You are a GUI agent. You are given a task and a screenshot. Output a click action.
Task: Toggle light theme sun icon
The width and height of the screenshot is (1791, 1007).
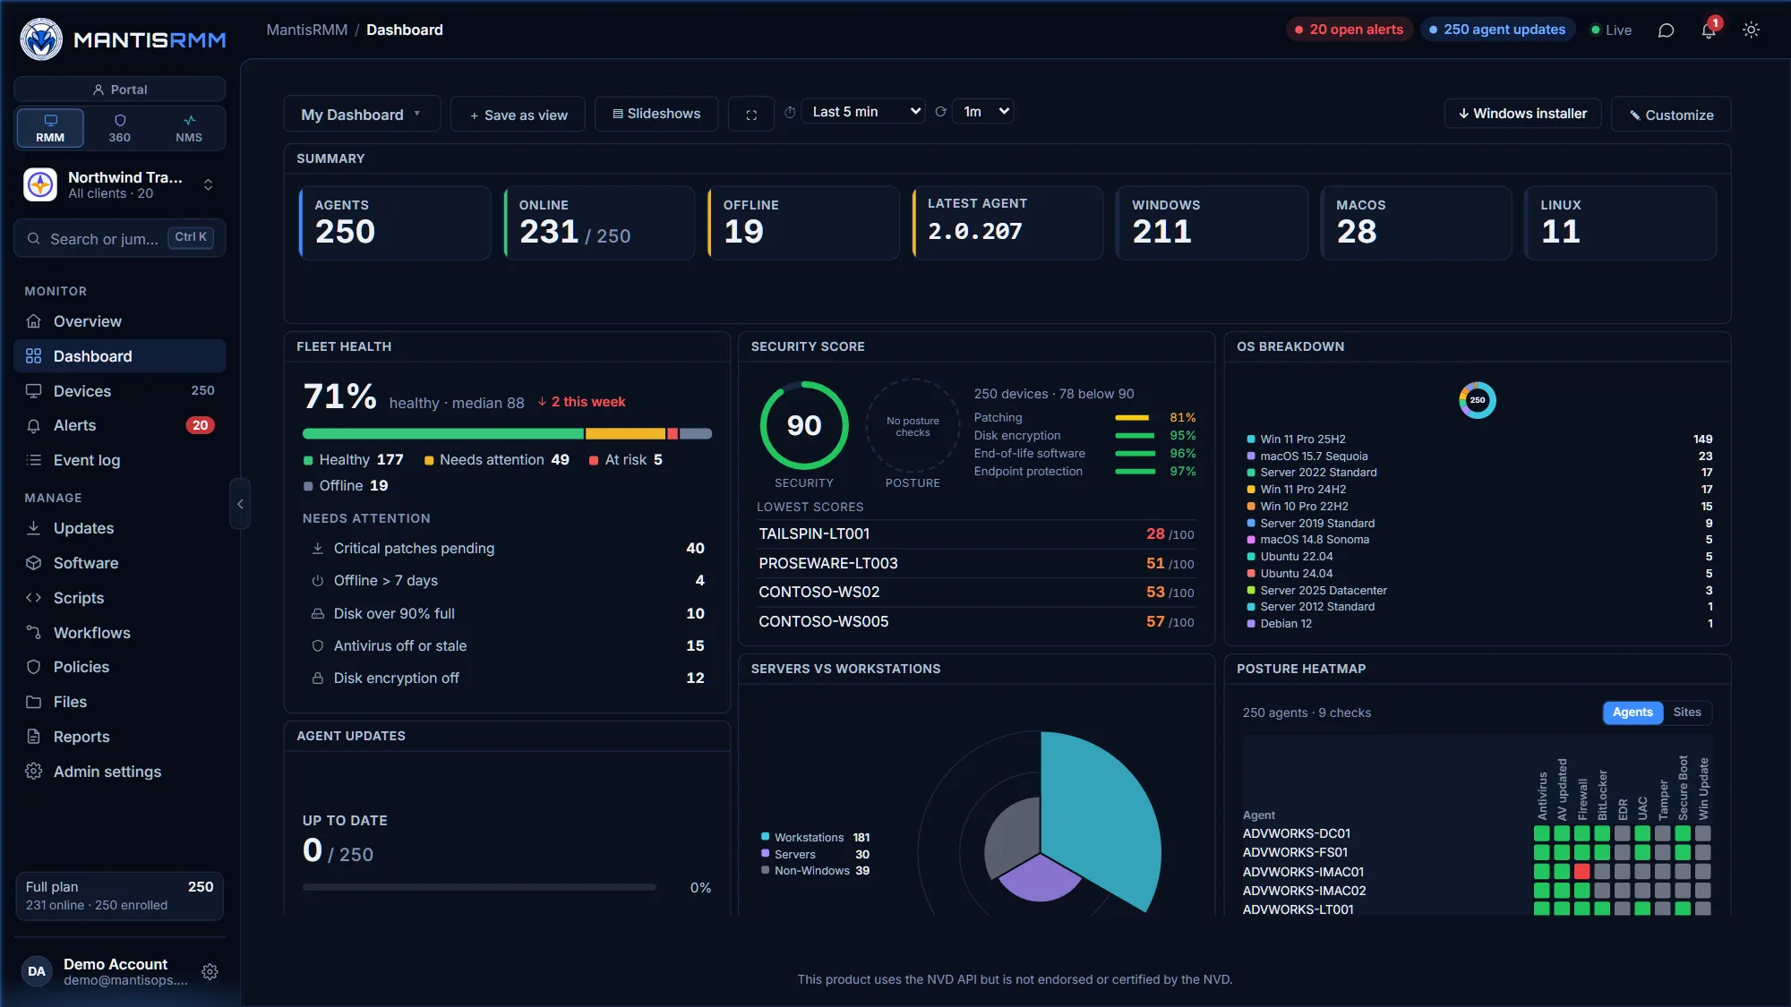(x=1751, y=30)
